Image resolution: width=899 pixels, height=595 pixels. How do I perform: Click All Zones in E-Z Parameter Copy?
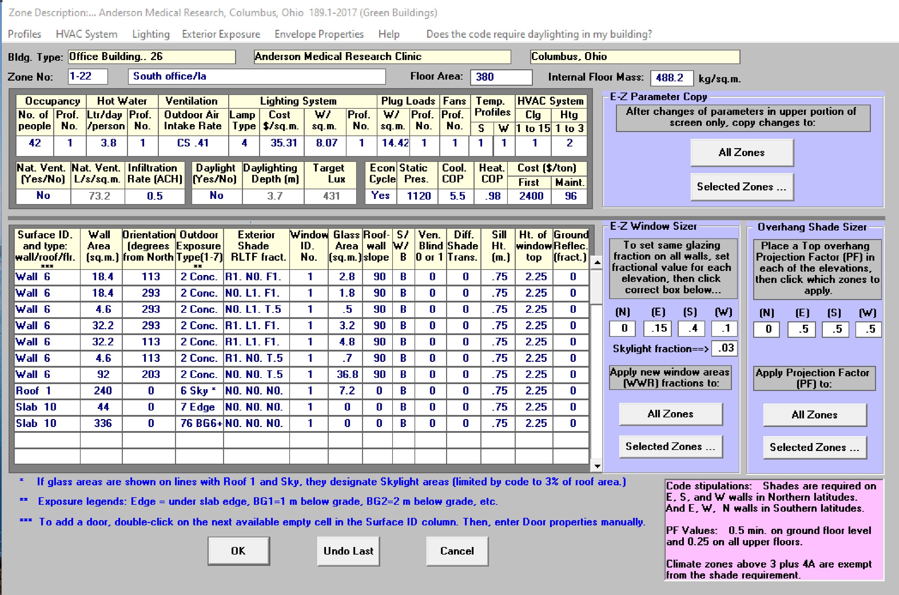742,153
